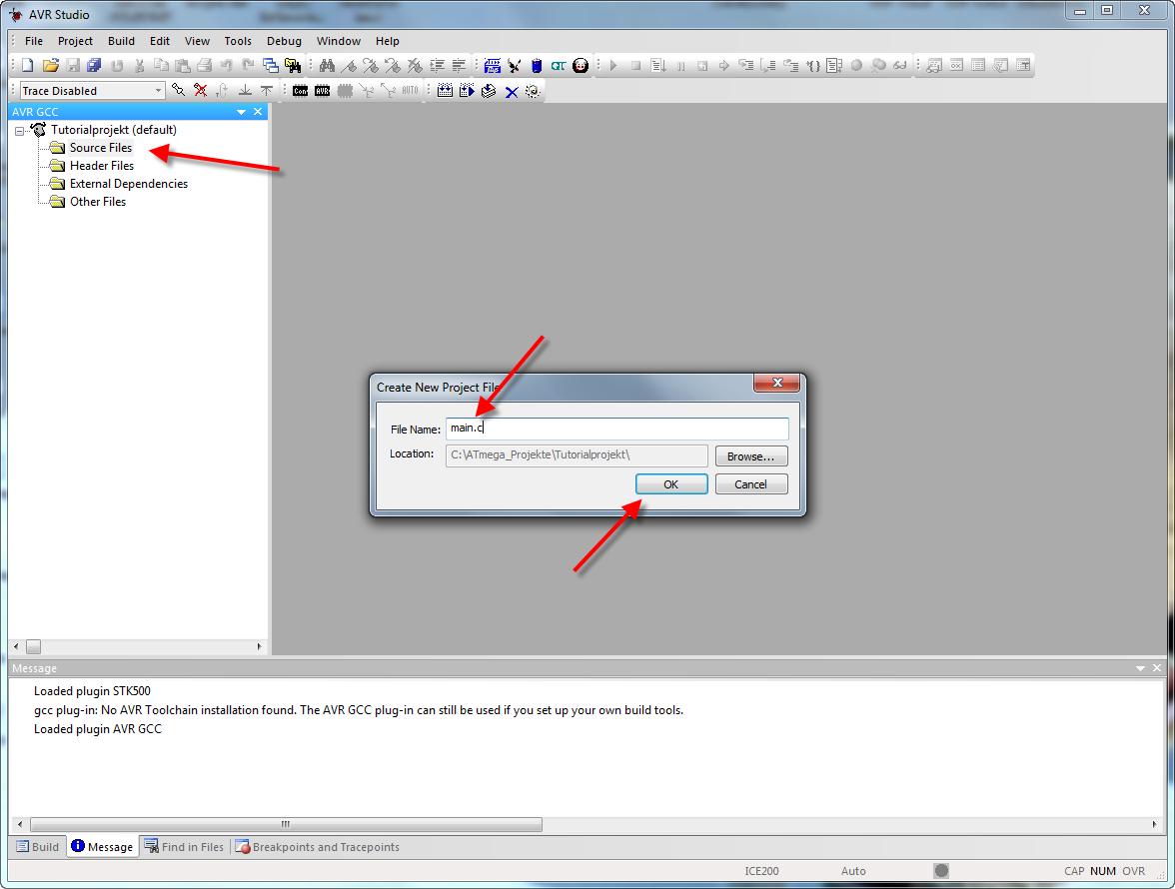The height and width of the screenshot is (889, 1175).
Task: Click the New File icon
Action: coord(28,66)
